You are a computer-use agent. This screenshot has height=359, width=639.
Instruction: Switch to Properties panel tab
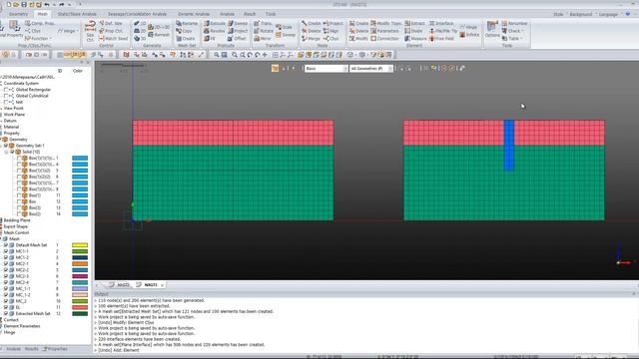coord(56,349)
